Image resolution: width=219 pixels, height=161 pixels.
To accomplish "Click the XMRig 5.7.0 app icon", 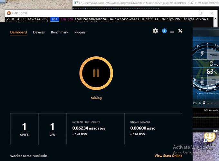I will 9,13.
